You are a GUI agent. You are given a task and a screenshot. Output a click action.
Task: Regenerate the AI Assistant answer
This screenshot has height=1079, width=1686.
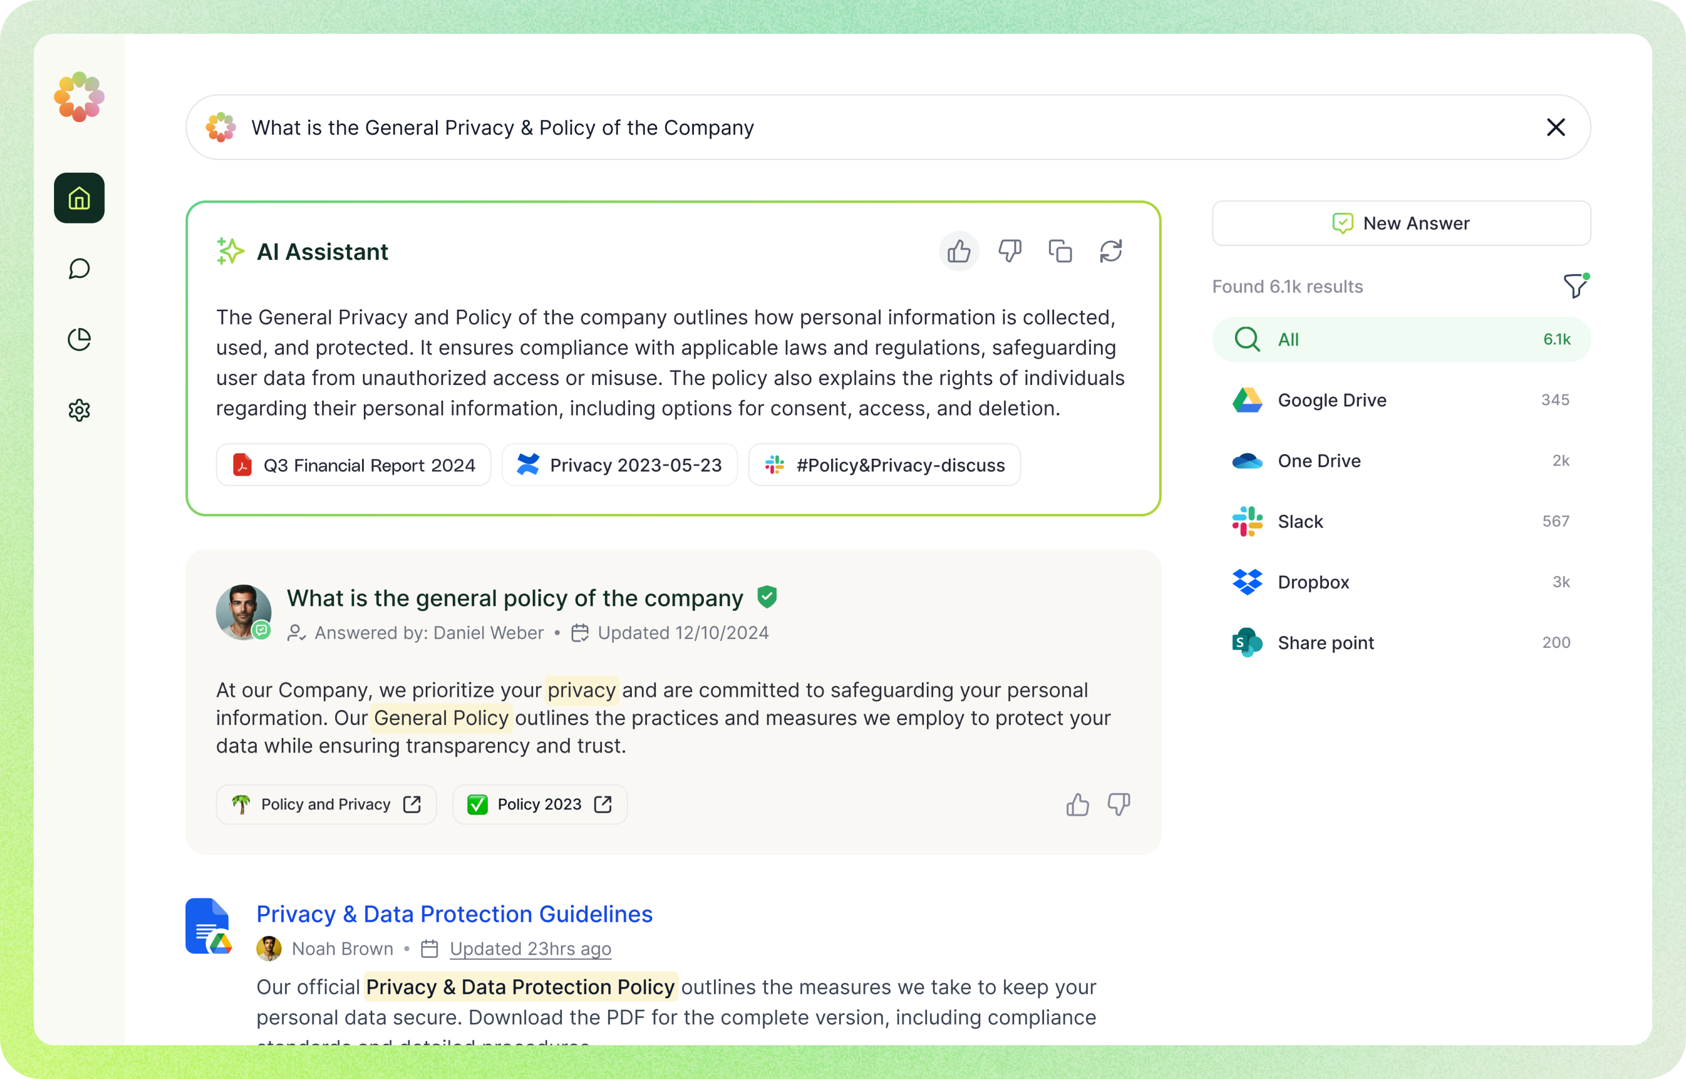1110,251
